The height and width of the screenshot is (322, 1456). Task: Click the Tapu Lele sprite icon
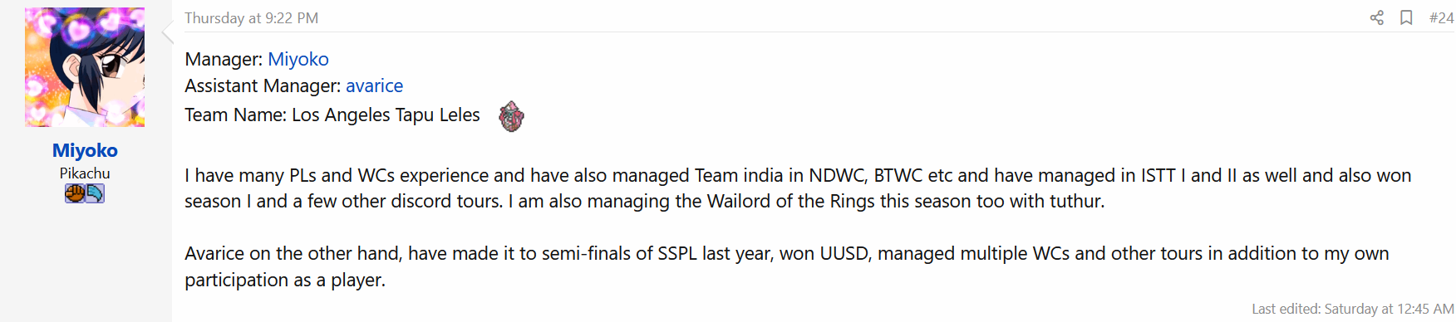tap(511, 116)
